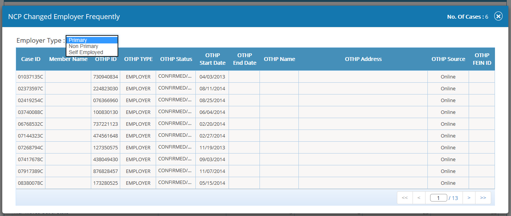Click the Employer Type label
This screenshot has height=216, width=511.
click(x=40, y=40)
